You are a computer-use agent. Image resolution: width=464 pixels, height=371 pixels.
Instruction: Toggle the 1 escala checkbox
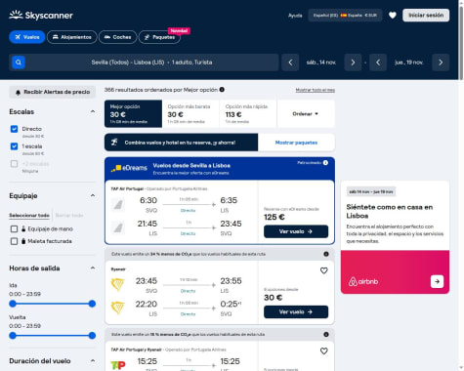click(14, 146)
